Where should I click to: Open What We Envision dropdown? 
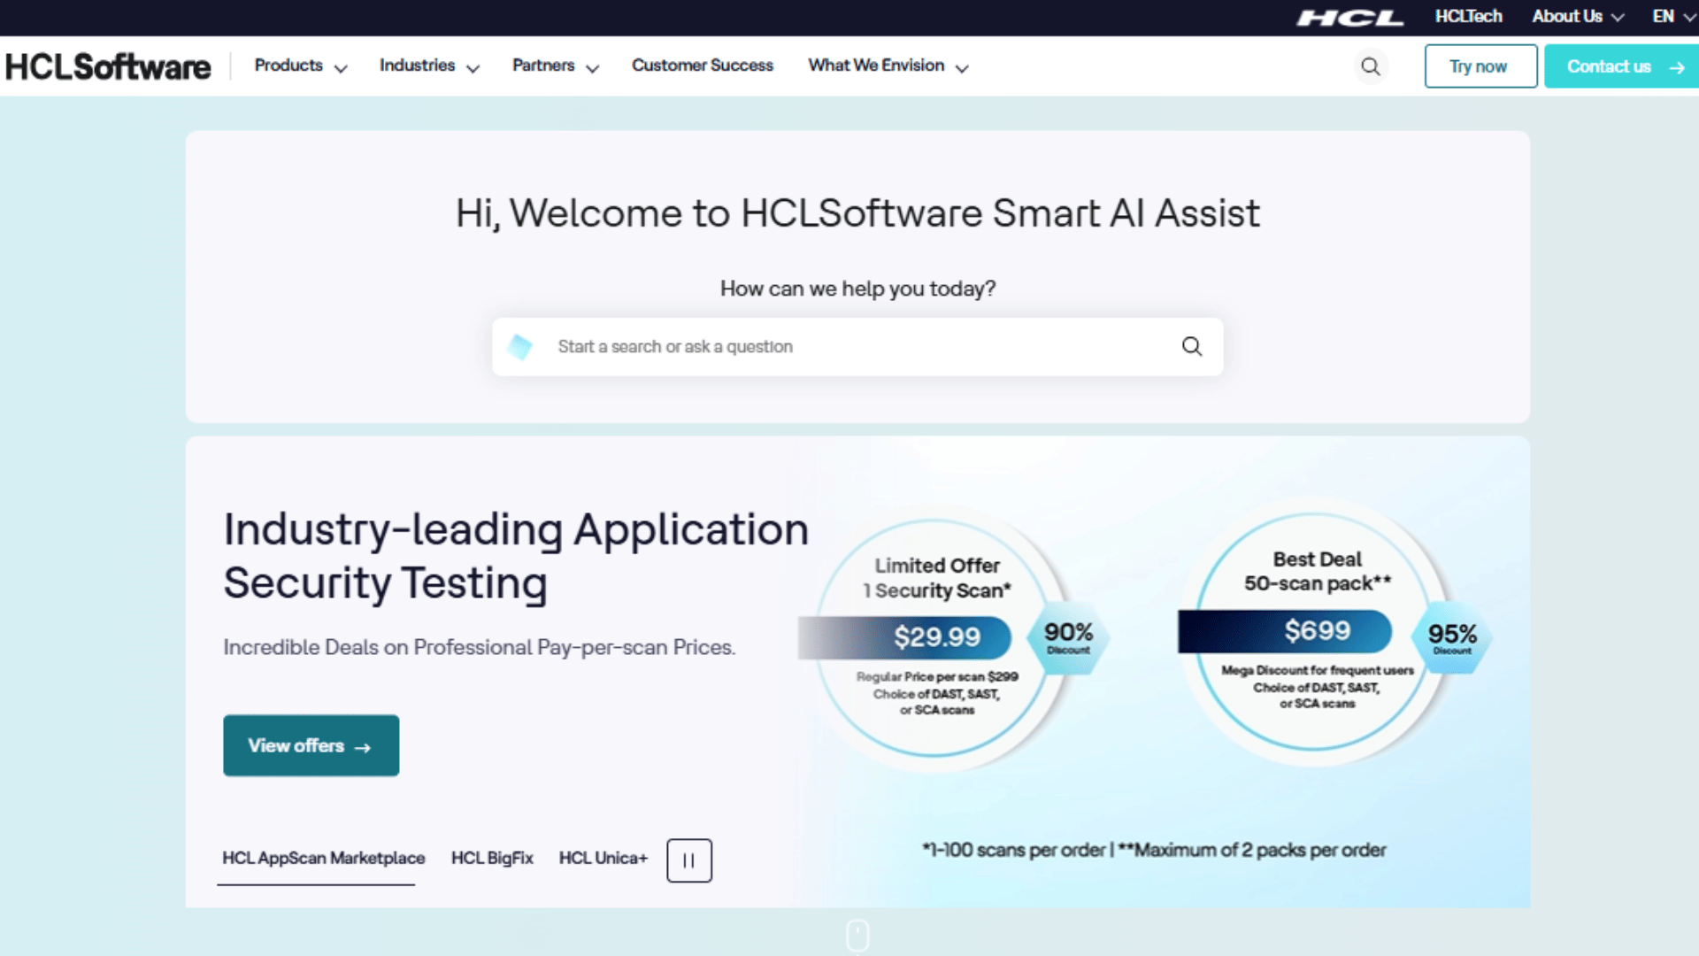[x=888, y=66]
